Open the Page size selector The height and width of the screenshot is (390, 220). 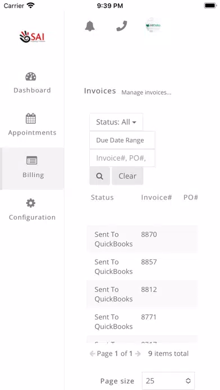pyautogui.click(x=168, y=380)
